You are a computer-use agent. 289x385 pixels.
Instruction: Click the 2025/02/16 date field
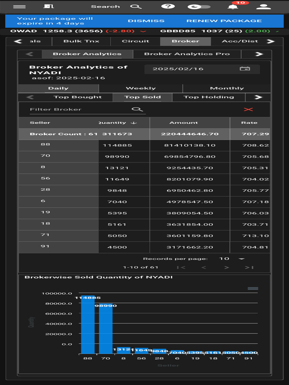pyautogui.click(x=202, y=69)
